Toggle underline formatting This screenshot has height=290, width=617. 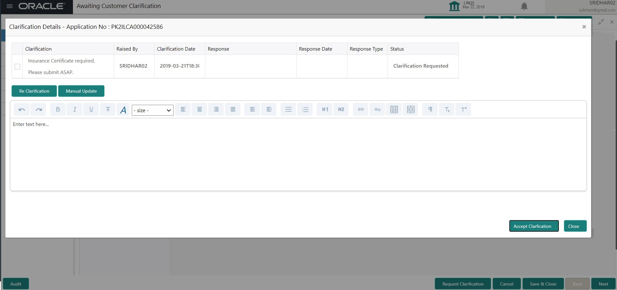tap(91, 110)
